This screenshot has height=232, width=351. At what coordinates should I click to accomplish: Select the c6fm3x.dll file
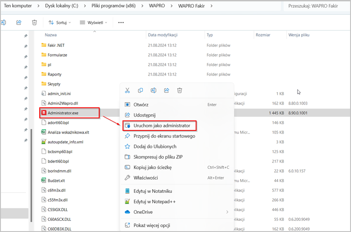[x=56, y=190]
